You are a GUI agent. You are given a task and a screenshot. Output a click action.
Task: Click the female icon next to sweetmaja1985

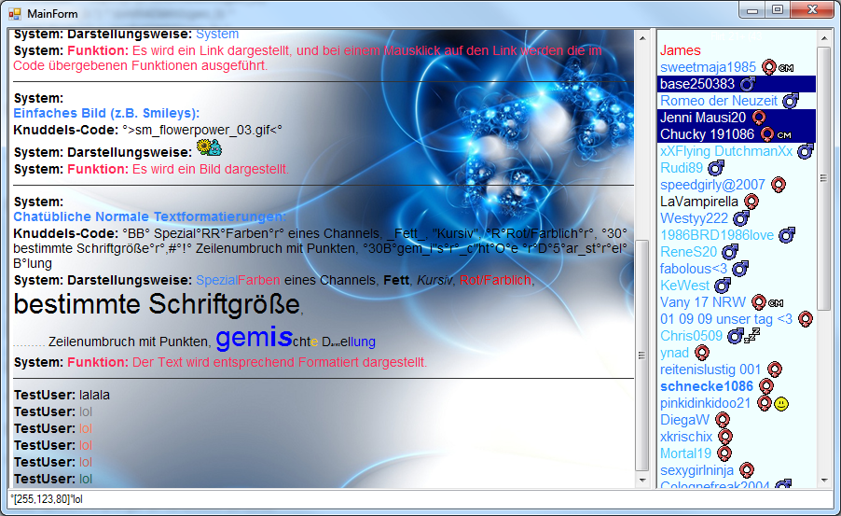pyautogui.click(x=769, y=67)
